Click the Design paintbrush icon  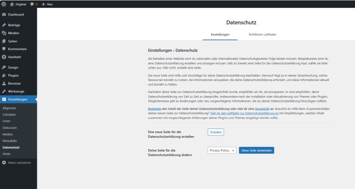point(4,67)
